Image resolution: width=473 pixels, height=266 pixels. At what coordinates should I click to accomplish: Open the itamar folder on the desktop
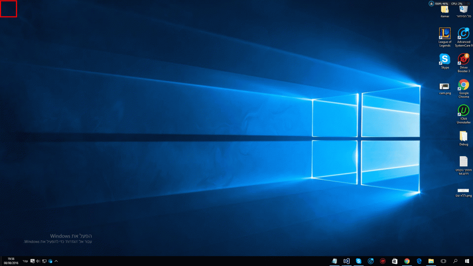pos(445,11)
